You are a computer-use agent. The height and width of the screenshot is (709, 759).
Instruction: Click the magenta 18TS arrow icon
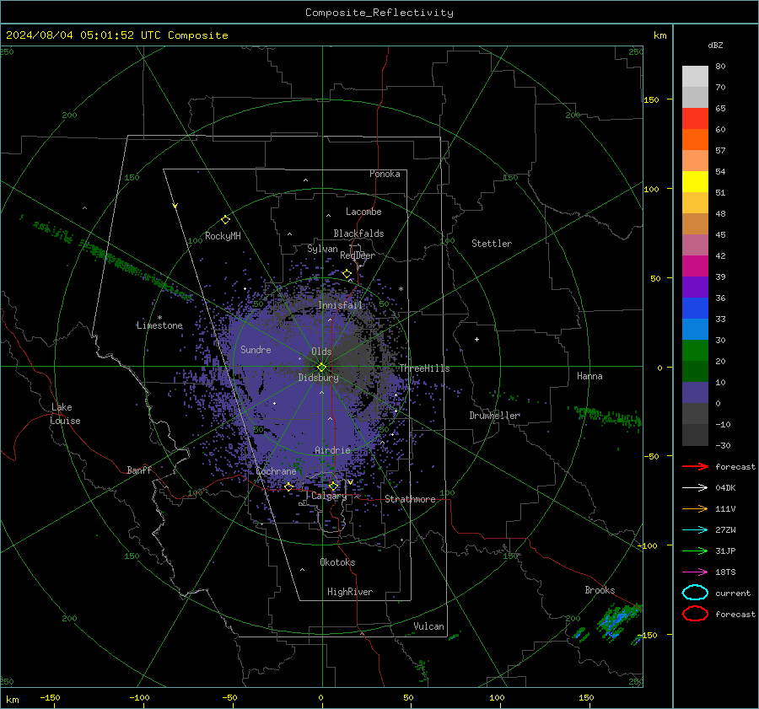click(x=695, y=572)
